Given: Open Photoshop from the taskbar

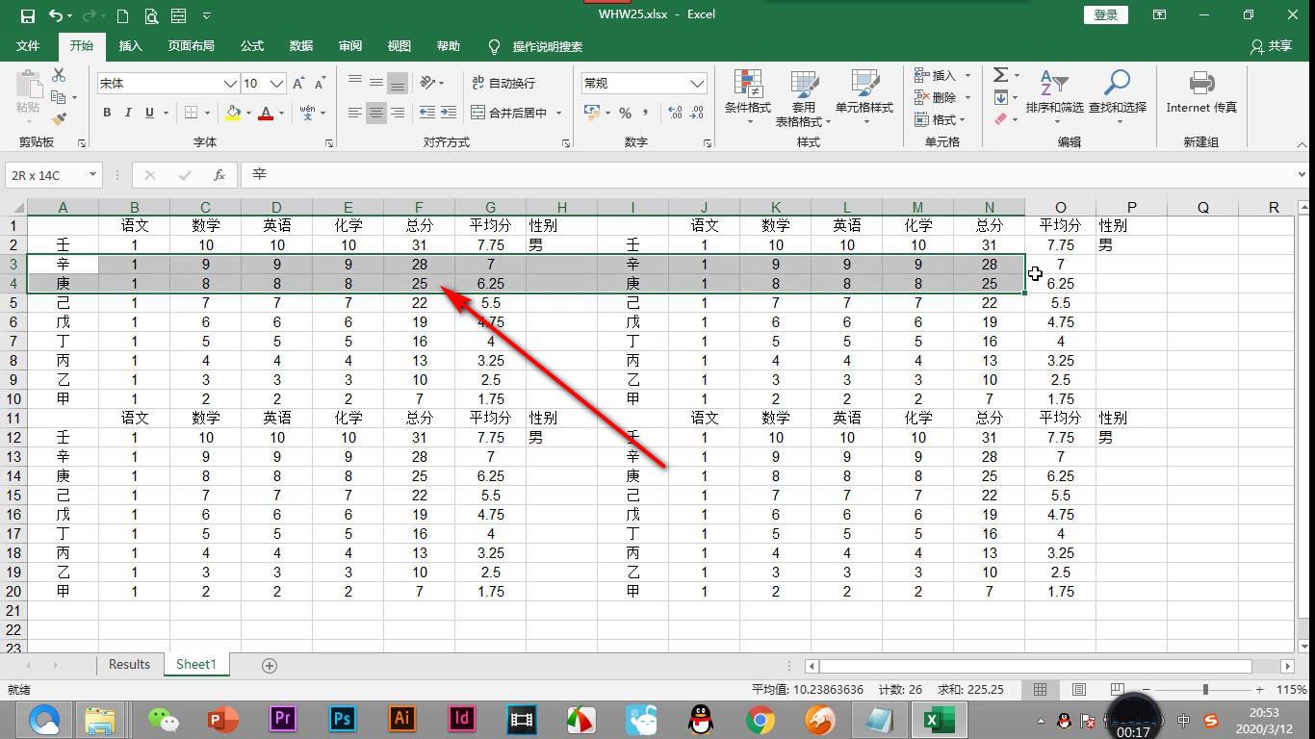Looking at the screenshot, I should tap(342, 719).
